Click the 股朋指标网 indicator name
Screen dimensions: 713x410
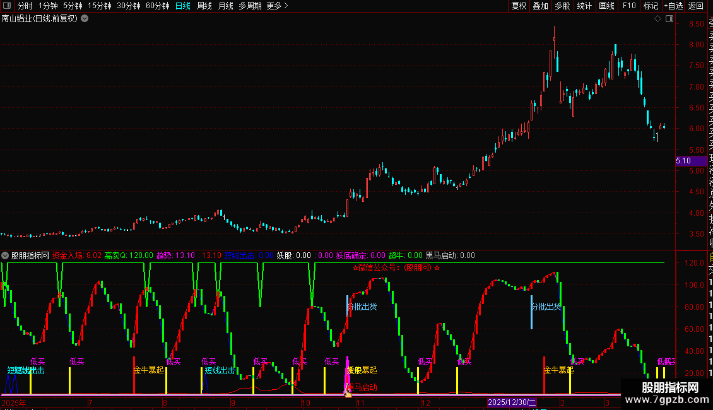tap(30, 255)
